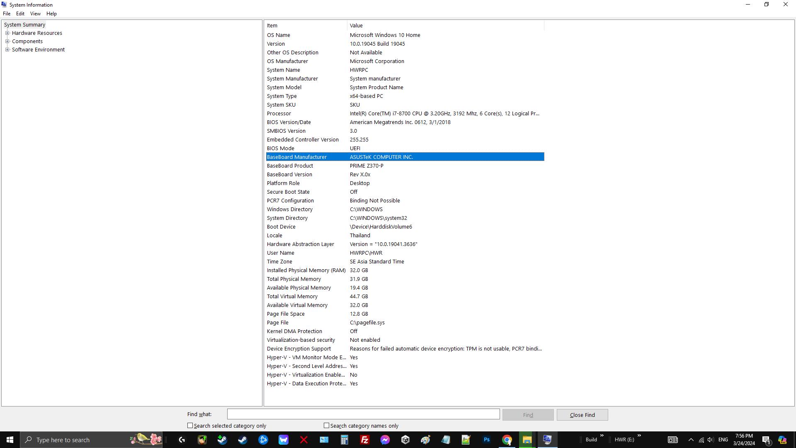
Task: Launch FileZilla from the taskbar
Action: (x=365, y=440)
